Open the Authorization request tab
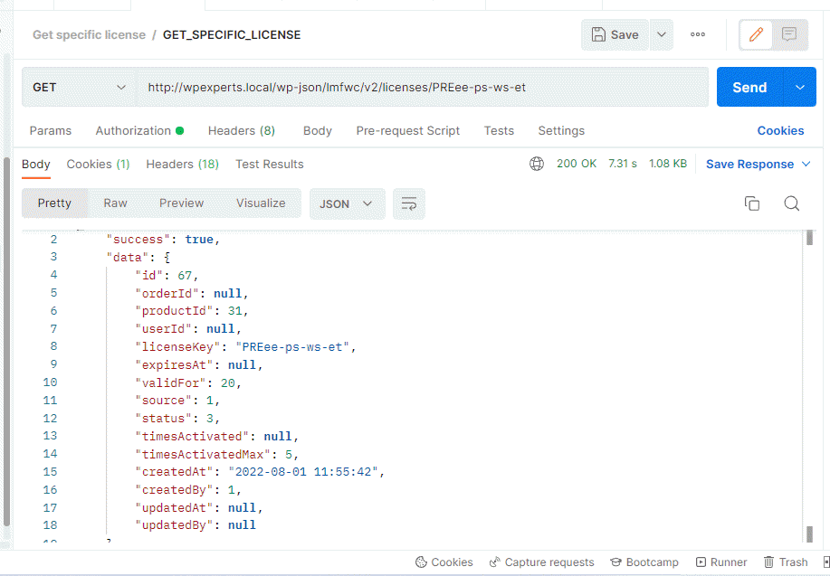 tap(139, 130)
